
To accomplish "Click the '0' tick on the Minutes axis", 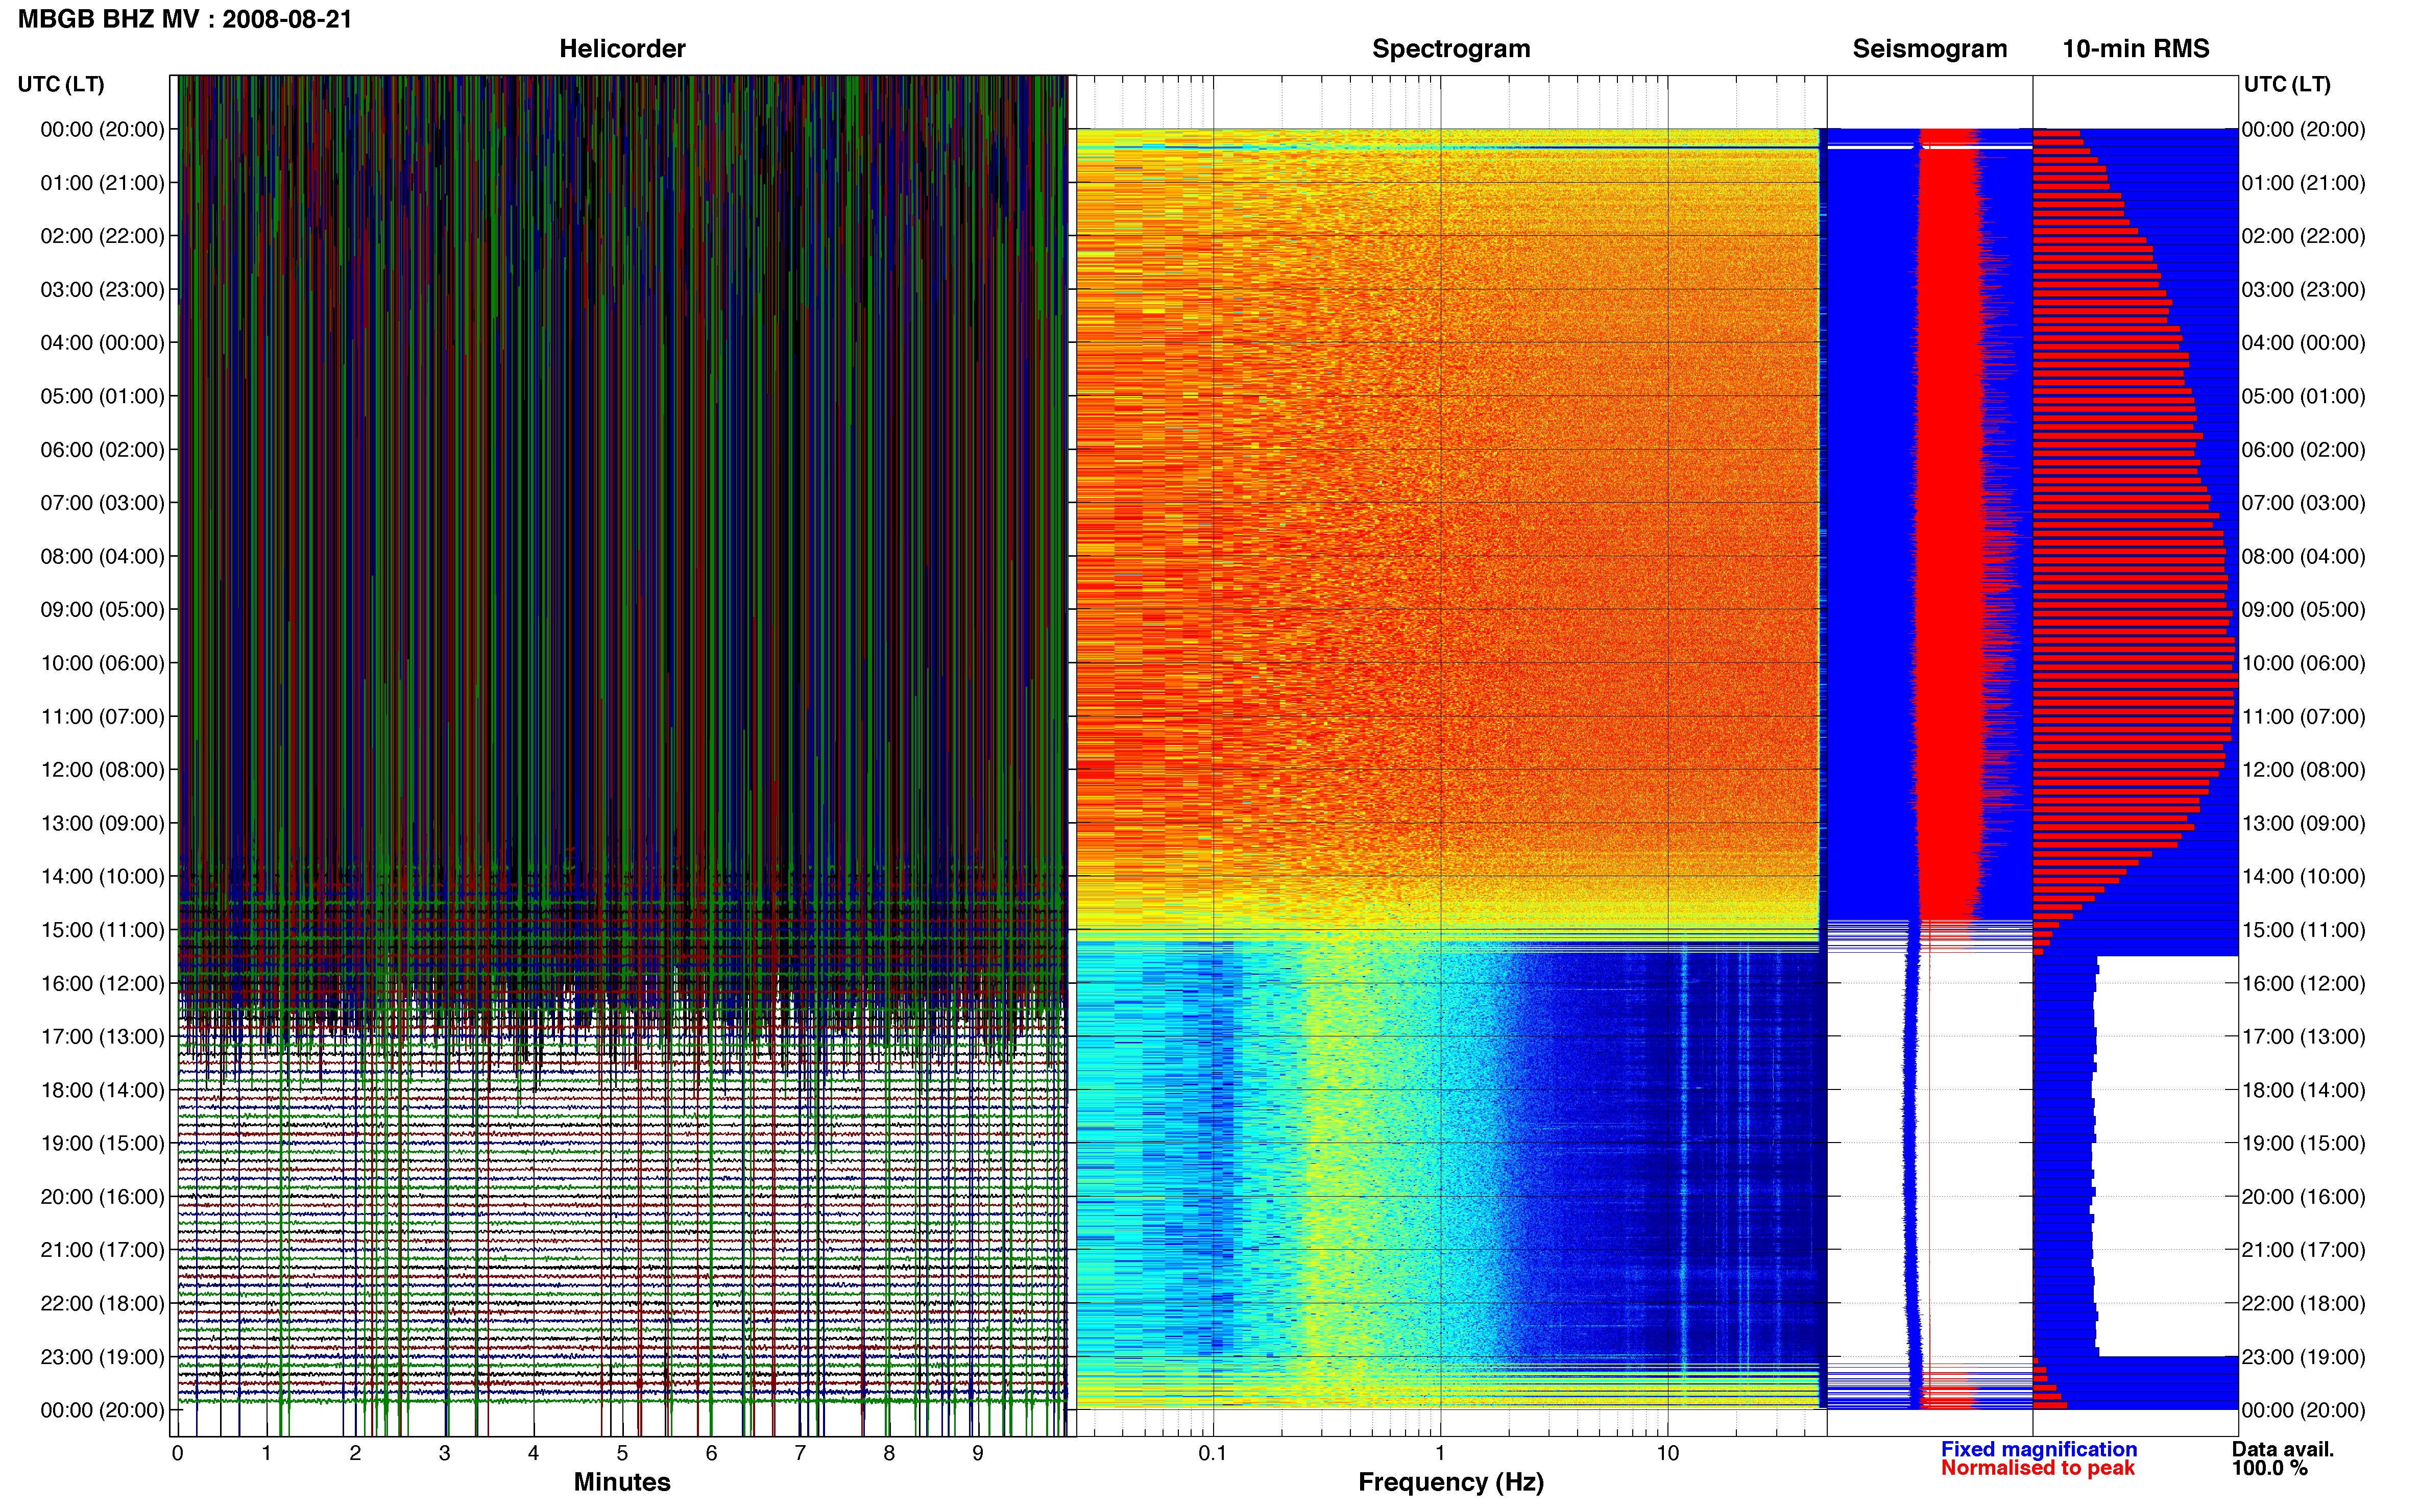I will [178, 1454].
